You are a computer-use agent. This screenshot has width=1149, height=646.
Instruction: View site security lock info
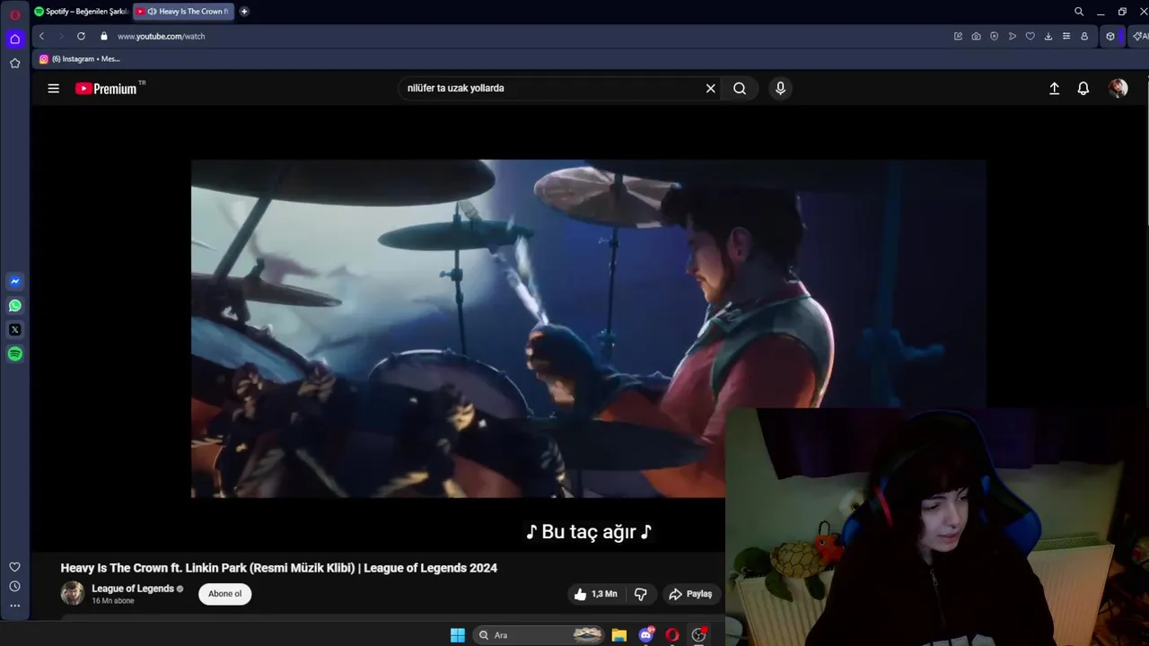(104, 36)
